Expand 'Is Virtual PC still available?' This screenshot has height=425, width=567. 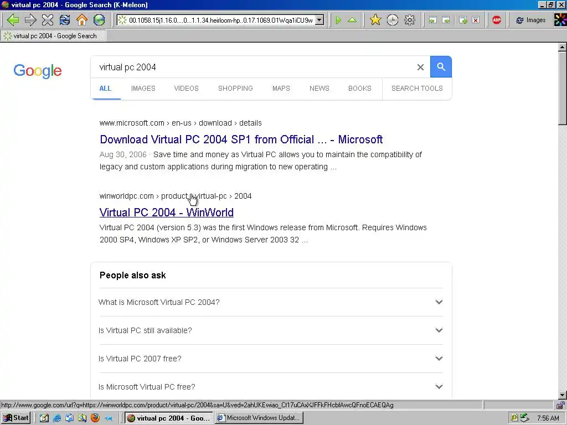tap(270, 330)
